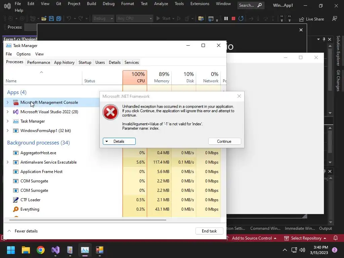Switch to the App history tab
This screenshot has width=344, height=258.
tap(64, 62)
